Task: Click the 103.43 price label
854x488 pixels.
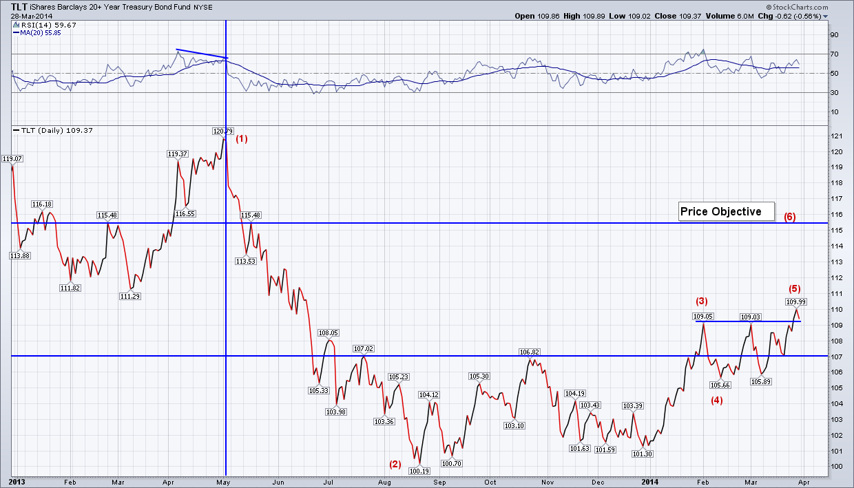Action: point(590,405)
